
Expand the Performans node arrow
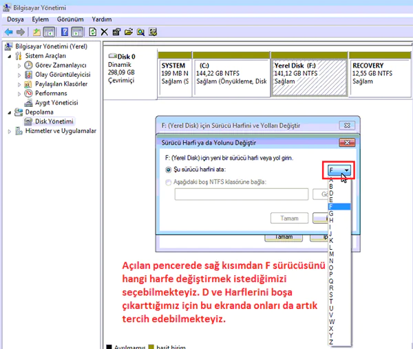coord(19,94)
